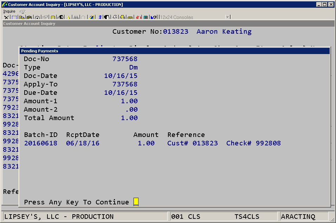This screenshot has width=336, height=223.
Task: Click the Due-Date value 10/16/15
Action: click(x=121, y=93)
